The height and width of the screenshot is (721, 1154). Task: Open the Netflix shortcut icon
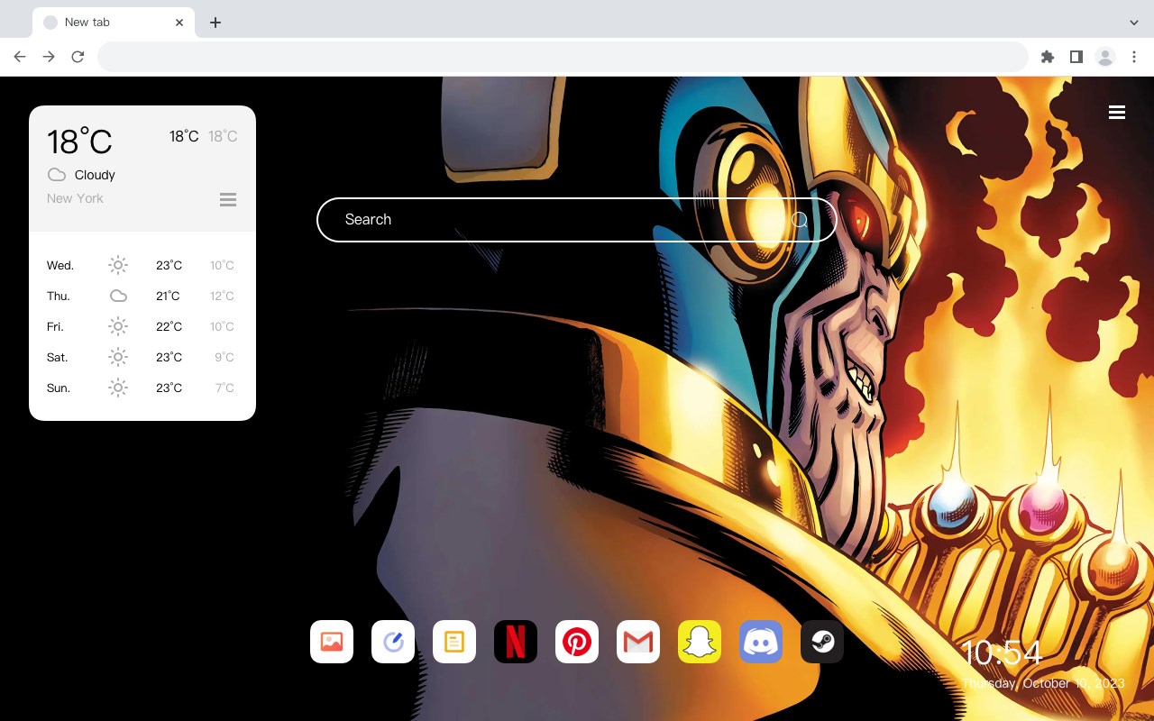(x=516, y=642)
